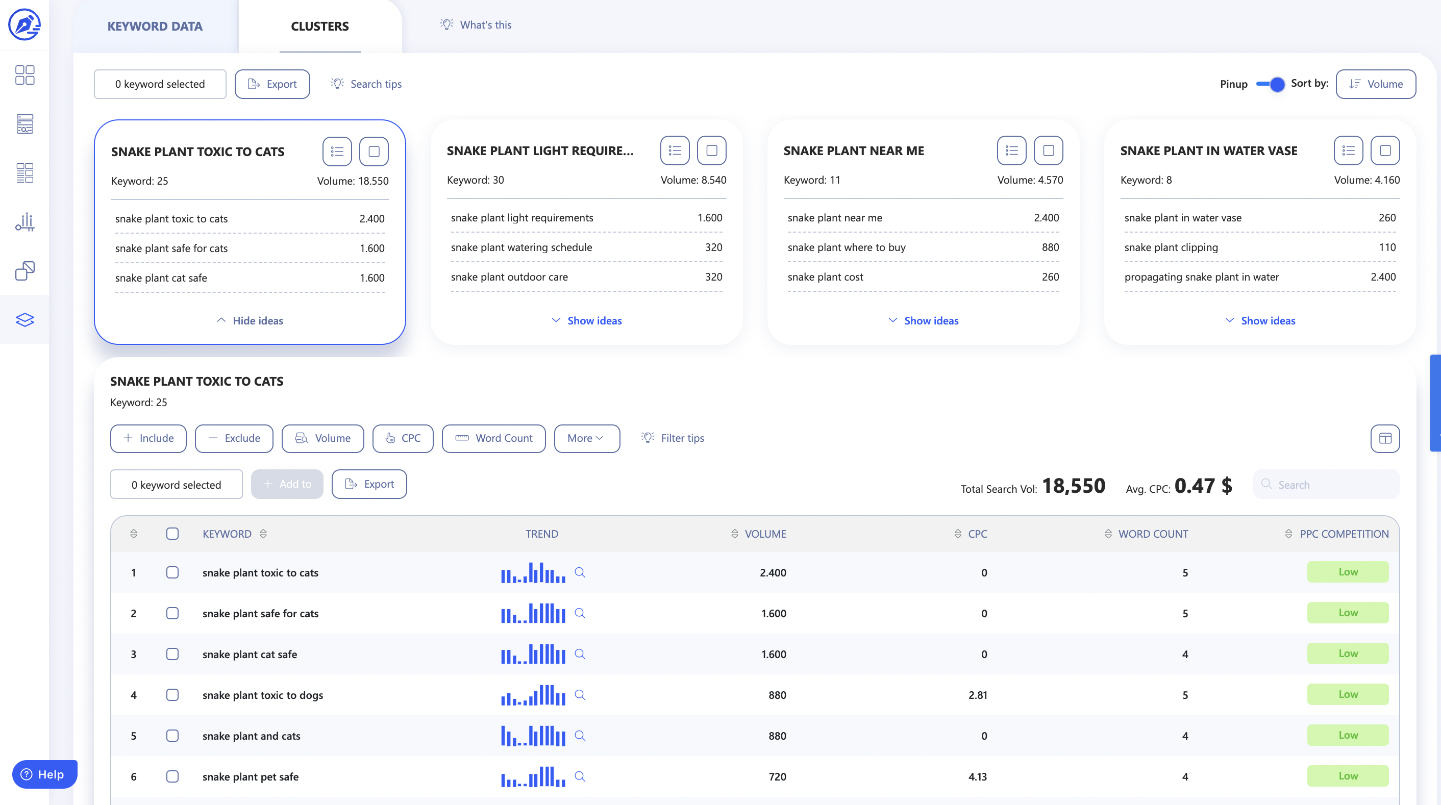Click the Word Count filter button
The image size is (1441, 805).
[x=493, y=438]
